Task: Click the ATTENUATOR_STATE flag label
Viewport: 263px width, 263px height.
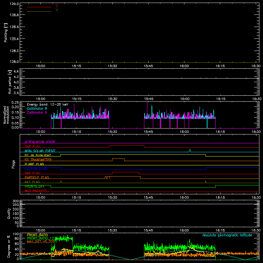Action: (x=40, y=142)
